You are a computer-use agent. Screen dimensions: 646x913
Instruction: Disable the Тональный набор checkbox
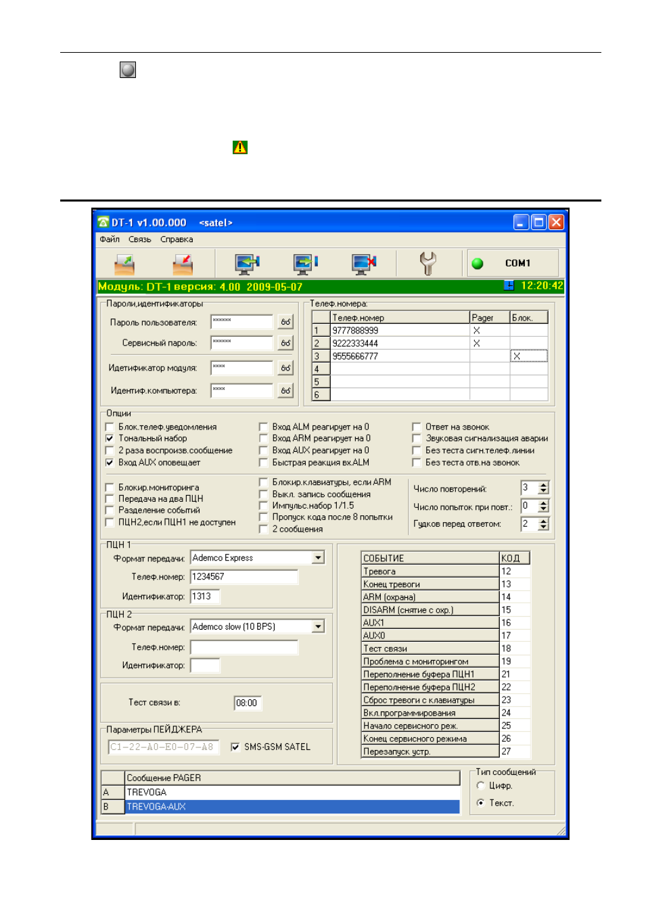point(110,438)
